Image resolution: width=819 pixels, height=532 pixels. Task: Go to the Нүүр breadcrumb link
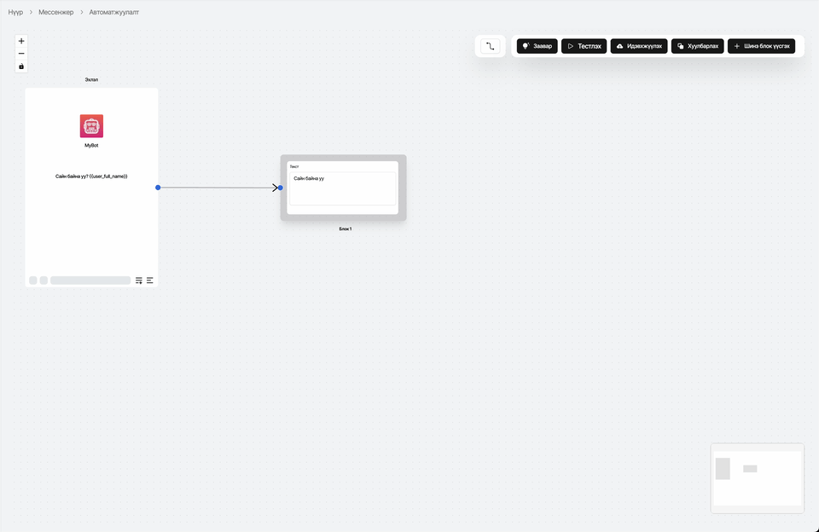[x=16, y=13]
